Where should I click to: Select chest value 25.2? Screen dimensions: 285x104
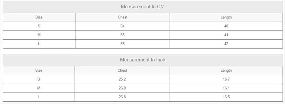tap(122, 79)
